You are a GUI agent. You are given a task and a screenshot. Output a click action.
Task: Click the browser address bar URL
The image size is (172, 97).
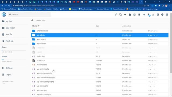pyautogui.click(x=35, y=6)
